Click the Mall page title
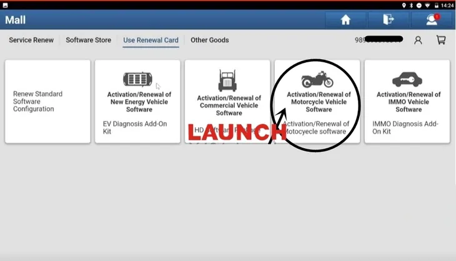The width and height of the screenshot is (456, 261). point(16,20)
